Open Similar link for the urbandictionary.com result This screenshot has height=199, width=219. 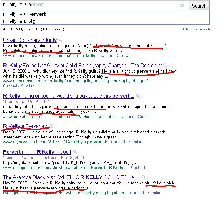click(123, 55)
